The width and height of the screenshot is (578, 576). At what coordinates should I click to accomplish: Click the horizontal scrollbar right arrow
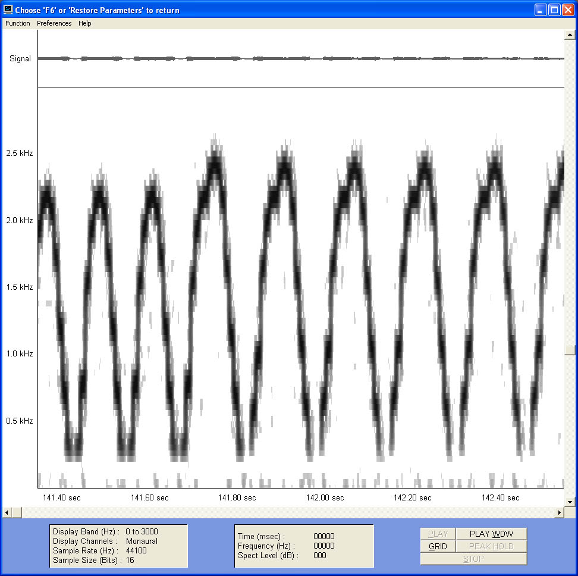[x=560, y=512]
